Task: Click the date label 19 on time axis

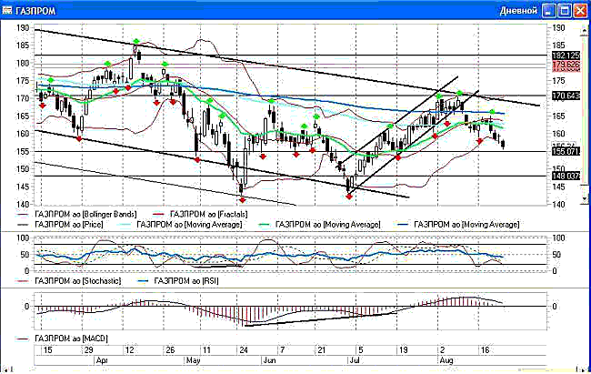Action: click(x=404, y=350)
